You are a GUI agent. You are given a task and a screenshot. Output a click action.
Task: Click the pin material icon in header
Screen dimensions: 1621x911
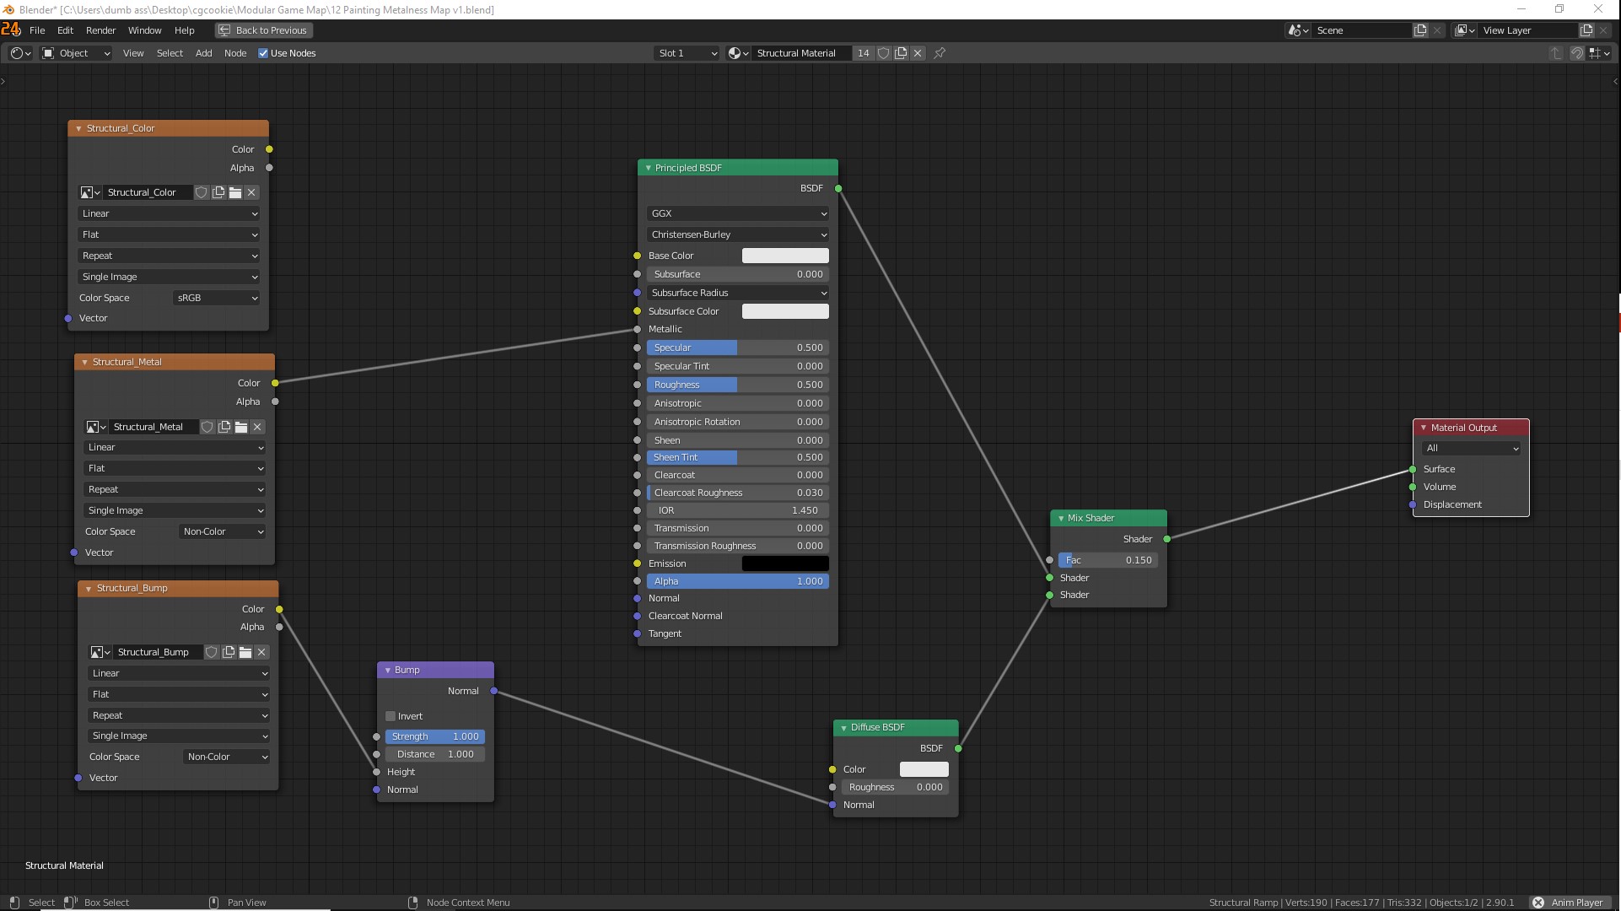pyautogui.click(x=940, y=53)
